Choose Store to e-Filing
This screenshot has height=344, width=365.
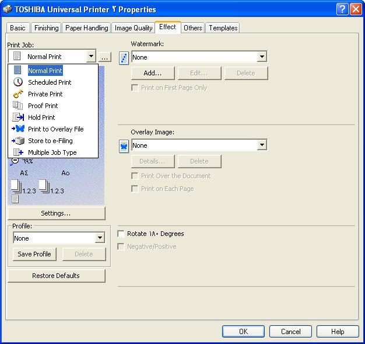click(x=53, y=141)
